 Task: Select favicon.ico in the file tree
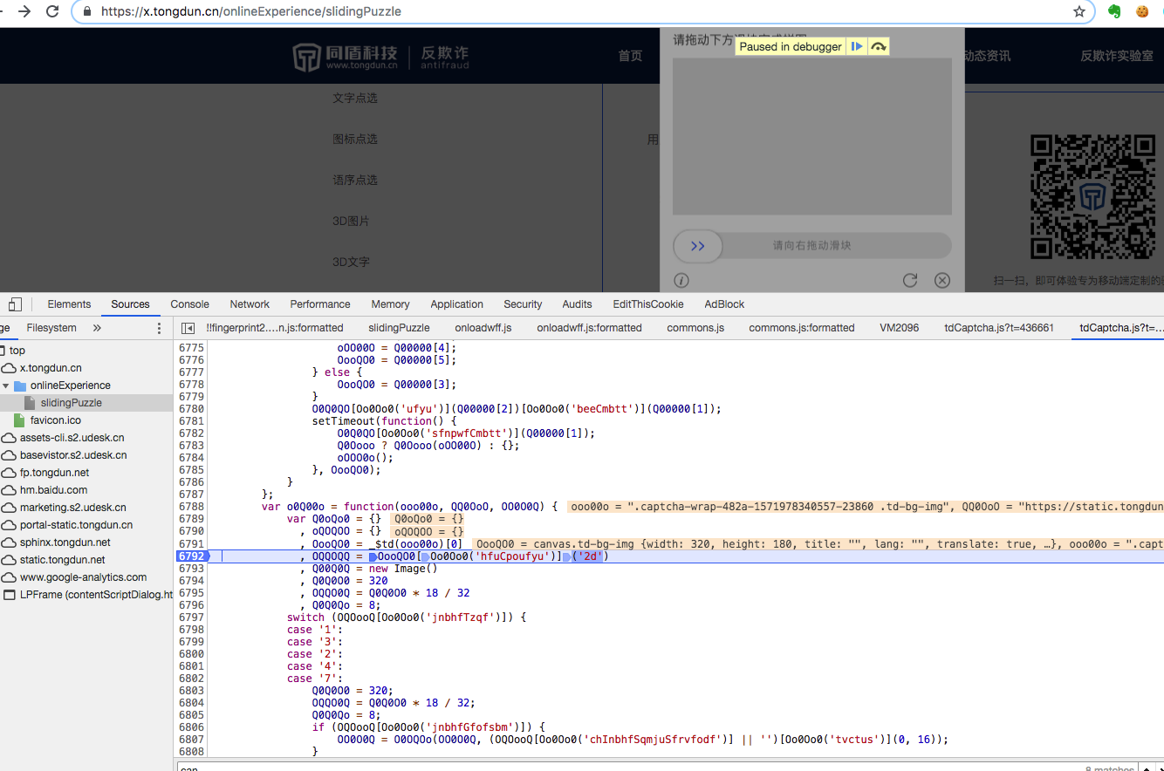tap(55, 420)
